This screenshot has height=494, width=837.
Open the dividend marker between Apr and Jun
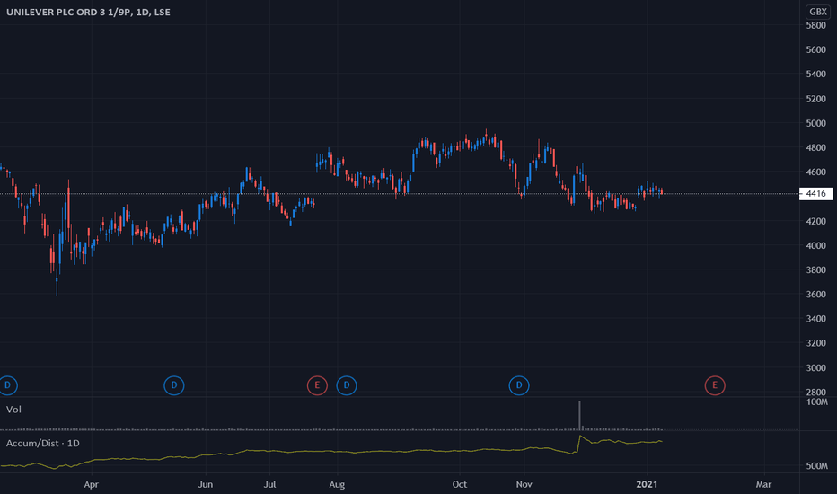click(x=174, y=385)
